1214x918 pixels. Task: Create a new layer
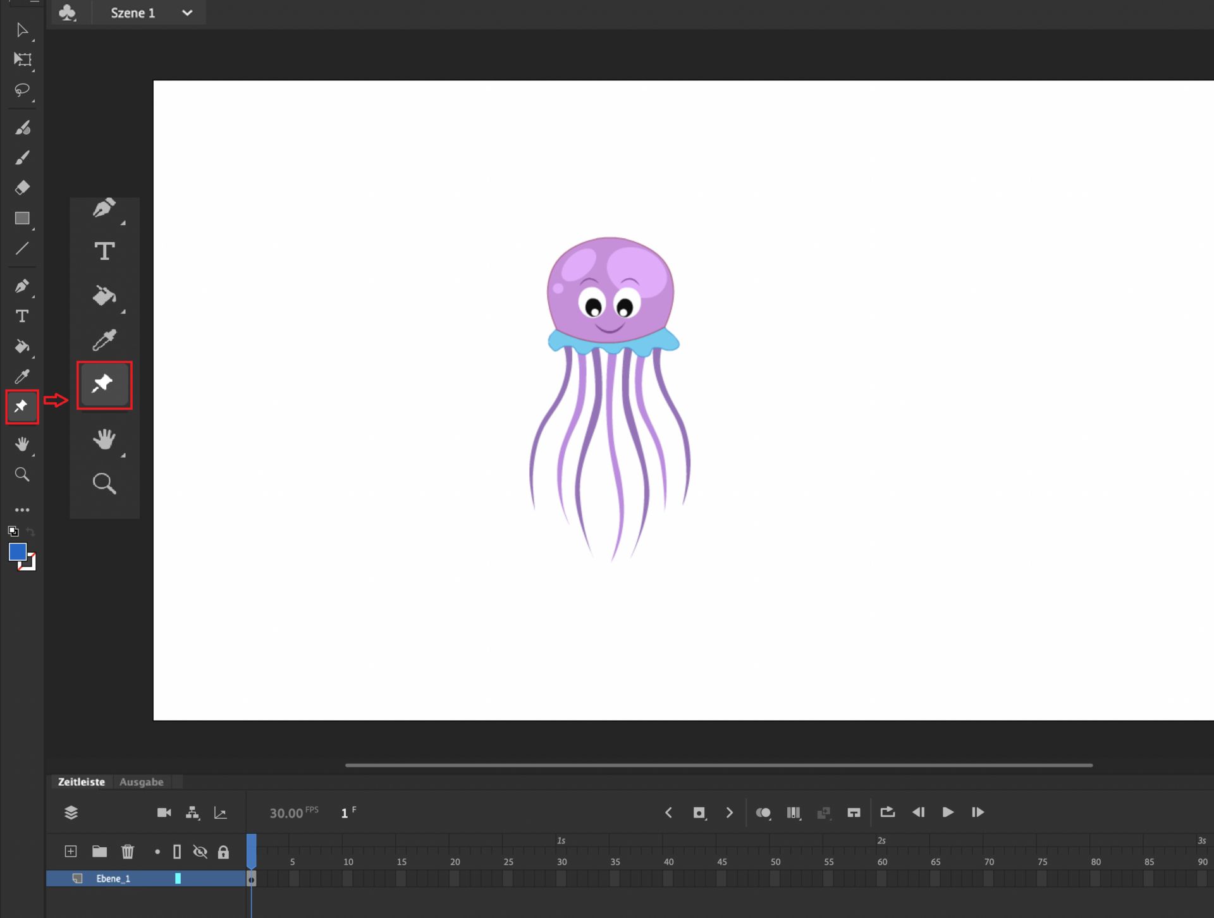(70, 852)
